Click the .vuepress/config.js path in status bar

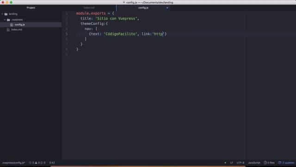tap(13, 163)
